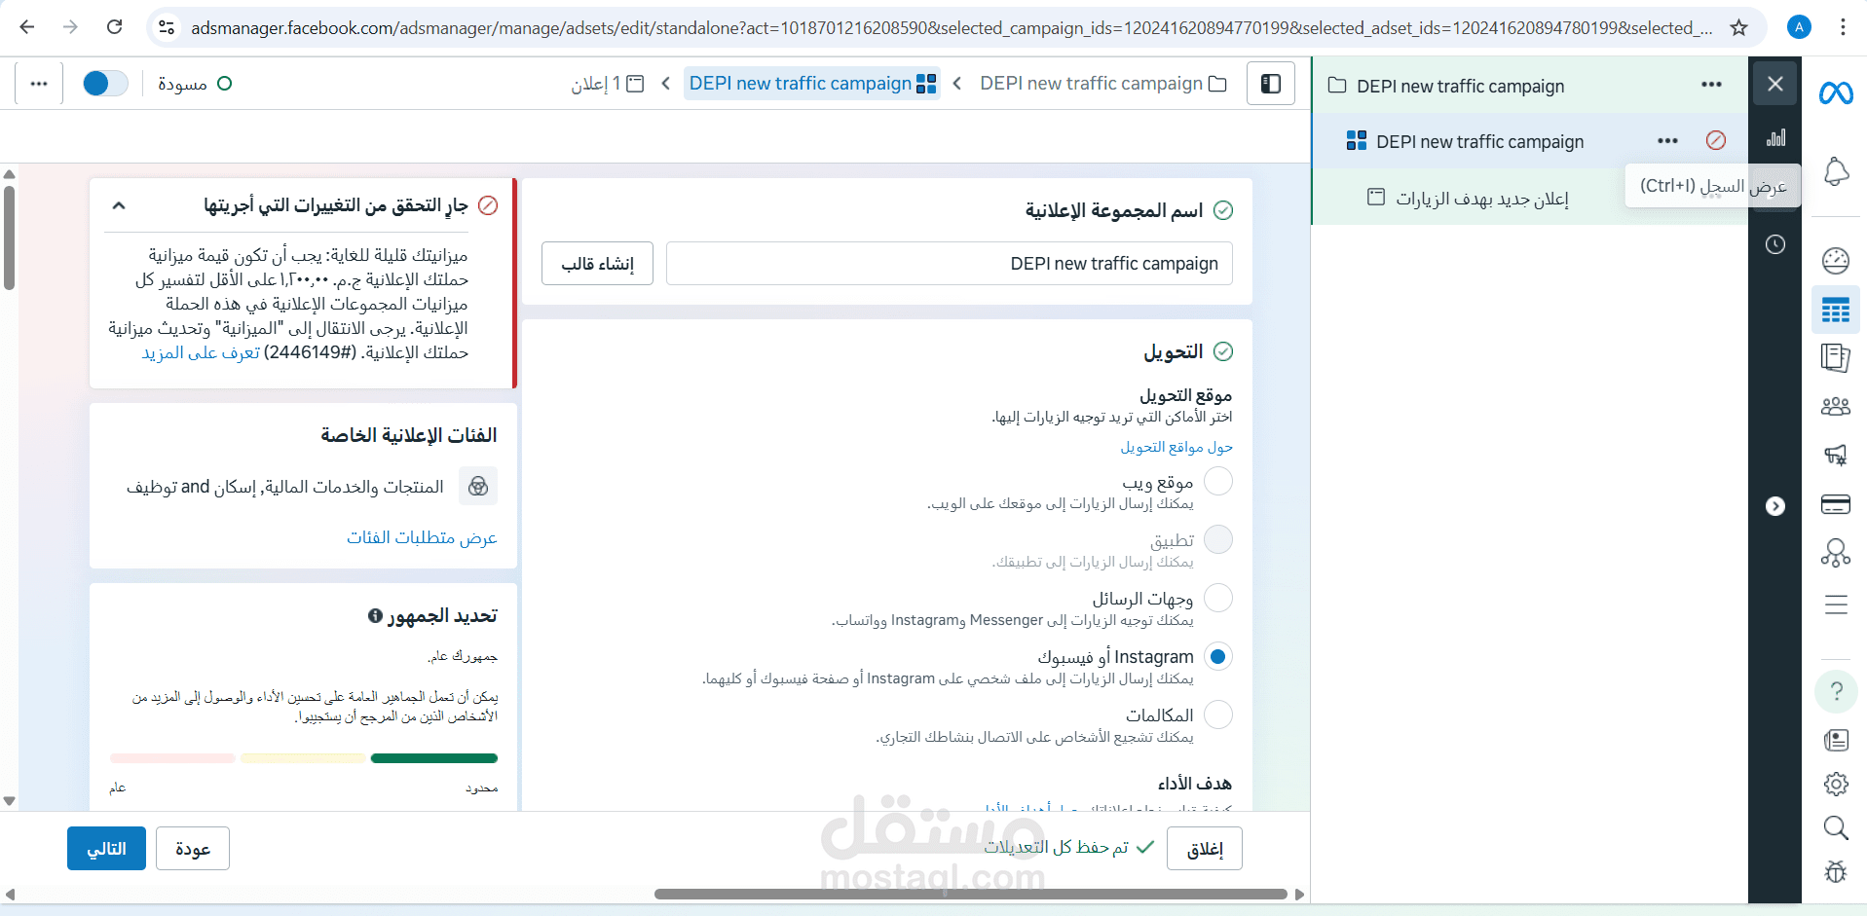The height and width of the screenshot is (916, 1867).
Task: Open Chrome profile avatar A
Action: [1799, 27]
